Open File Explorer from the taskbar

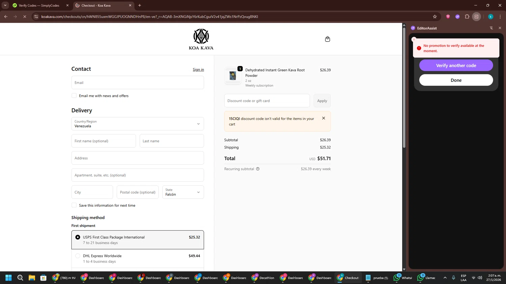tap(32, 278)
